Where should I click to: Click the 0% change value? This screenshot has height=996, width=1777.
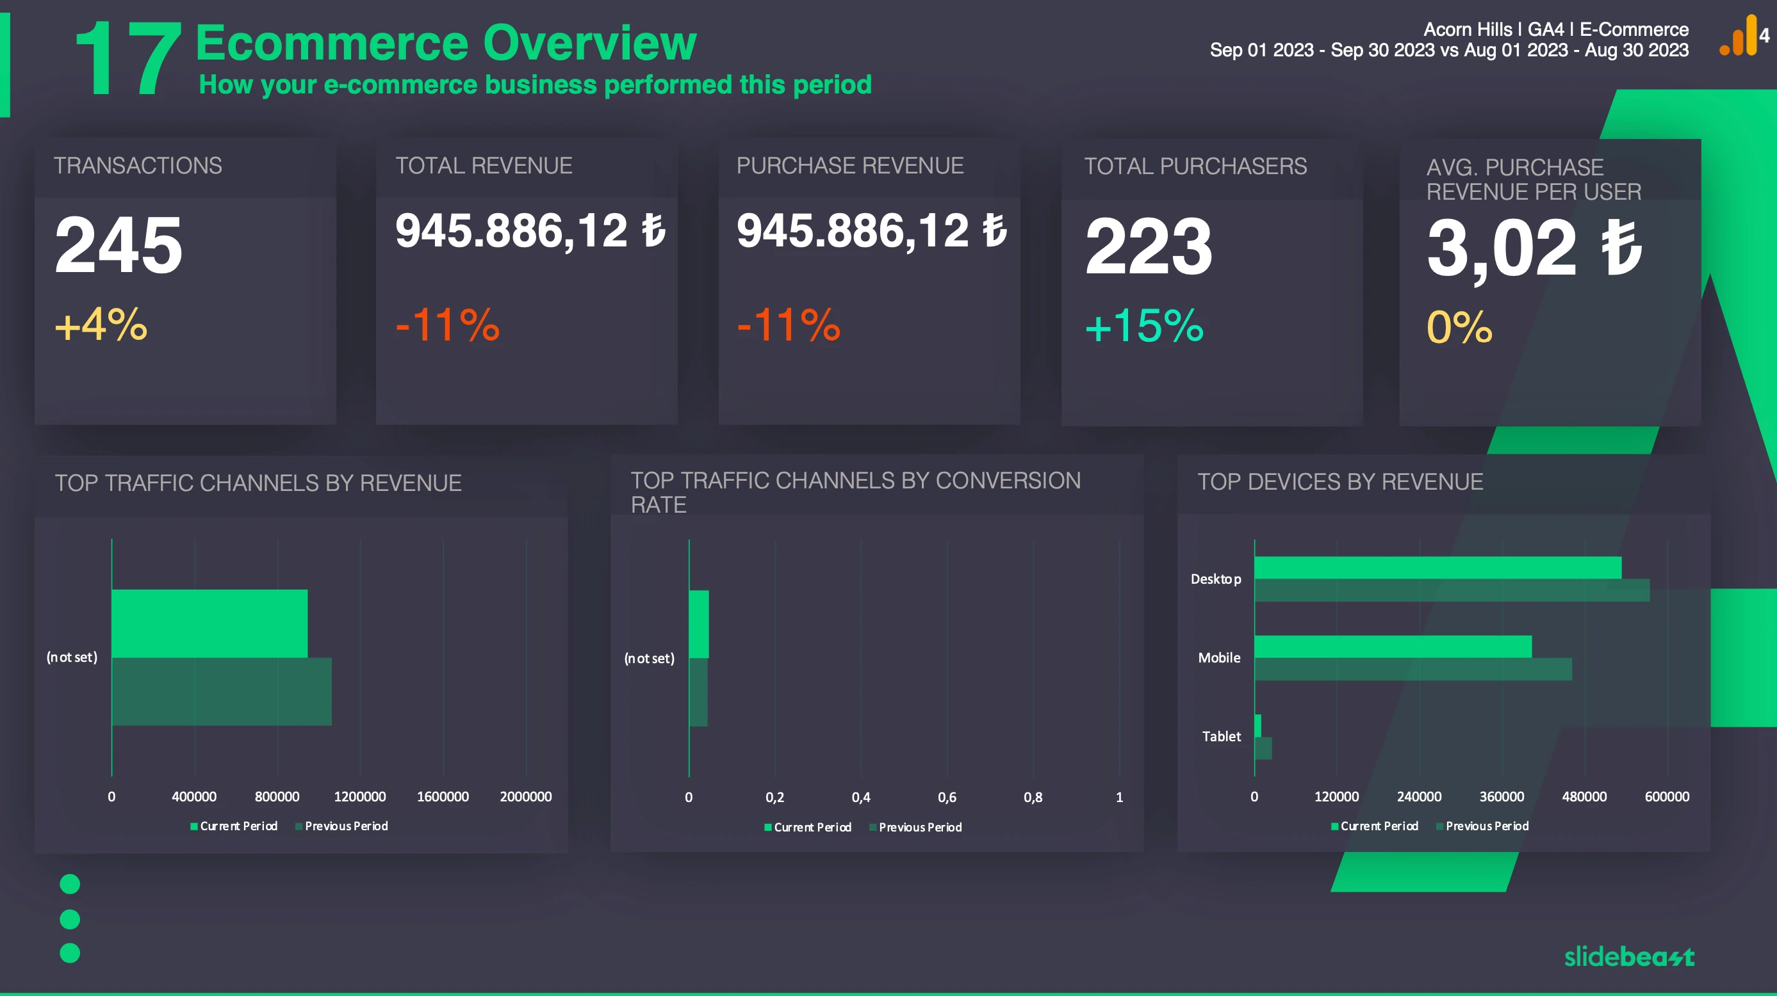(1460, 326)
